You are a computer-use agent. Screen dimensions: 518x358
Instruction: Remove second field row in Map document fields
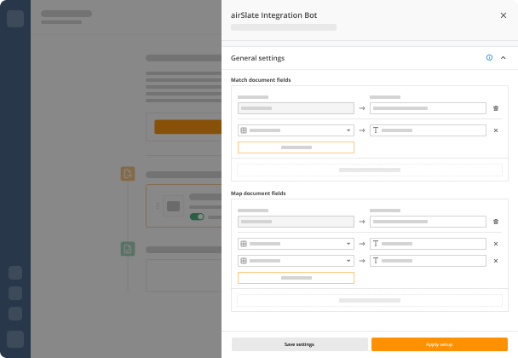point(496,261)
